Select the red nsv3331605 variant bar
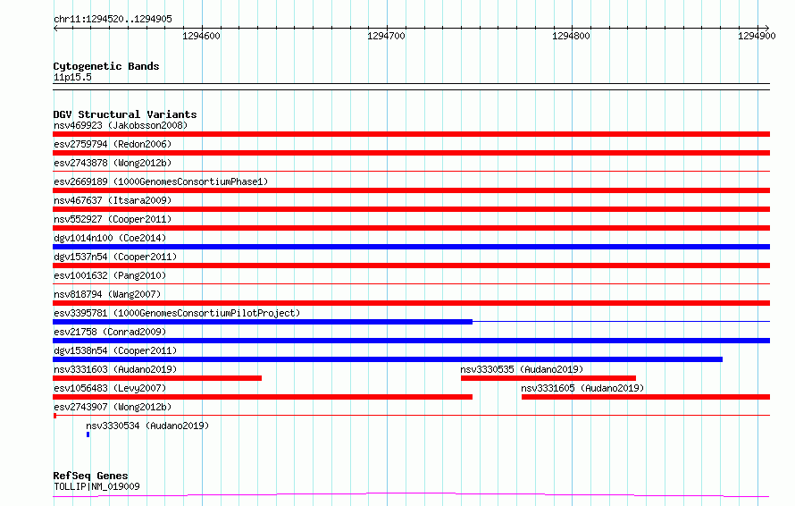The width and height of the screenshot is (795, 506). pos(646,397)
